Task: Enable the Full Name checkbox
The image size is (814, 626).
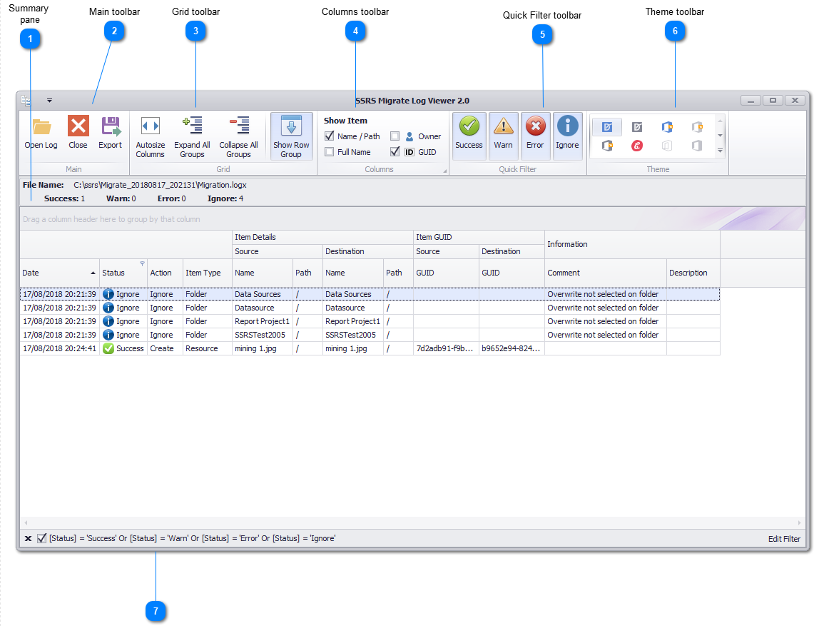Action: pyautogui.click(x=329, y=152)
